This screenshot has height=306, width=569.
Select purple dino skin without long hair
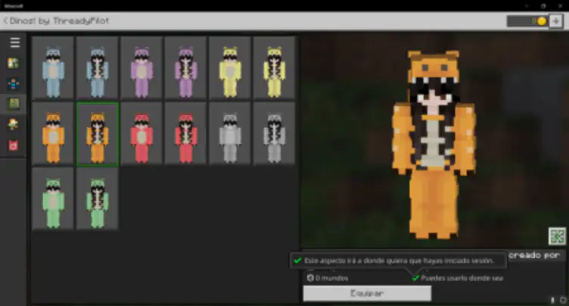pos(141,68)
